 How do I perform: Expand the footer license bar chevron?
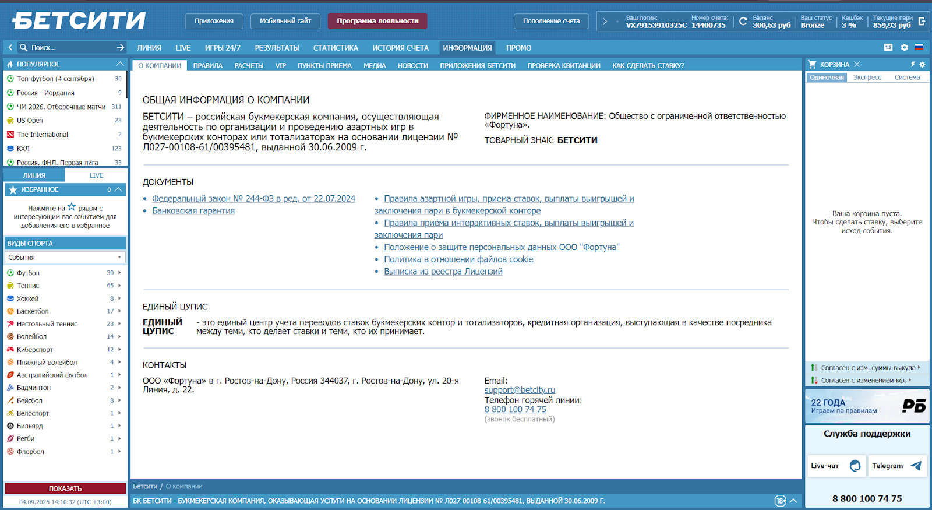pyautogui.click(x=793, y=501)
